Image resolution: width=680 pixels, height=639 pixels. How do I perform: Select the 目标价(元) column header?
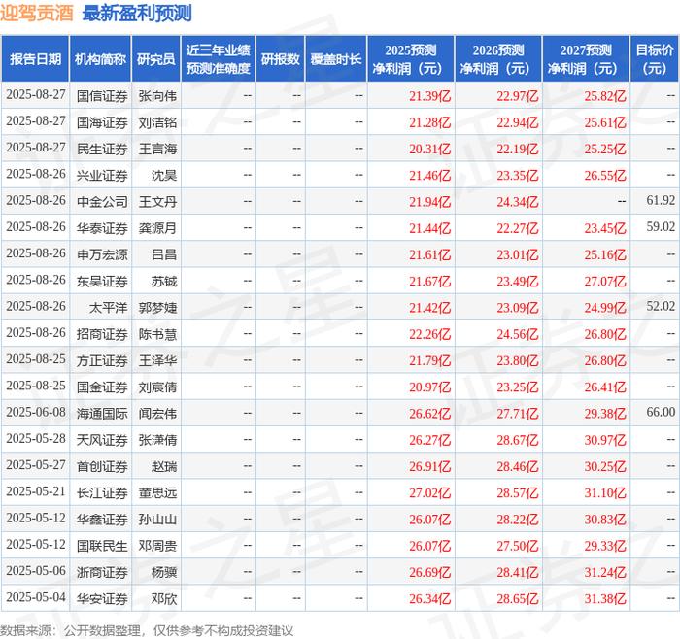(x=655, y=59)
